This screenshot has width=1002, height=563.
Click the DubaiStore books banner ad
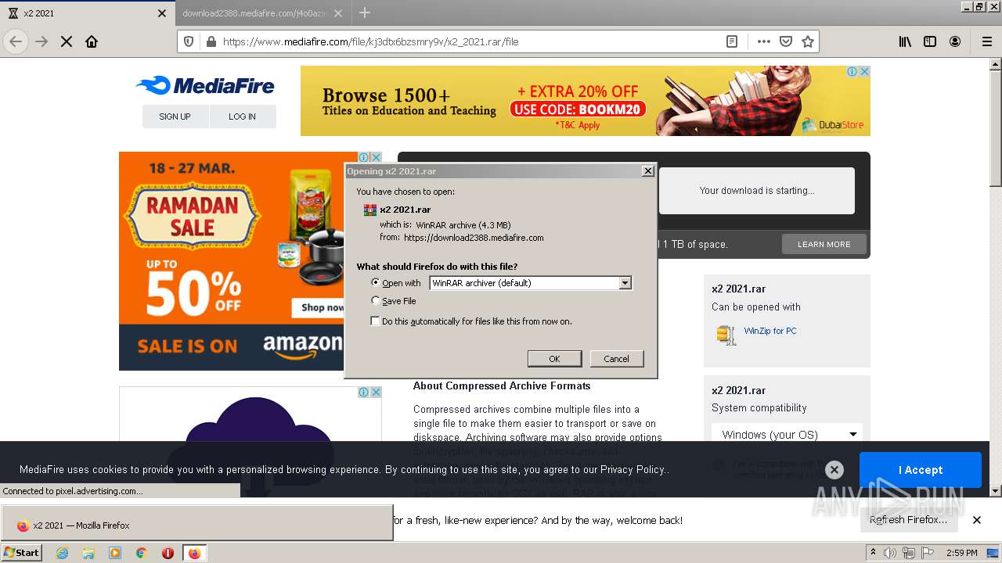click(x=586, y=101)
